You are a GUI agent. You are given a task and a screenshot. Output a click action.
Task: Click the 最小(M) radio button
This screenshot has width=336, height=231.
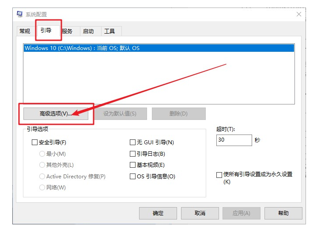click(42, 154)
